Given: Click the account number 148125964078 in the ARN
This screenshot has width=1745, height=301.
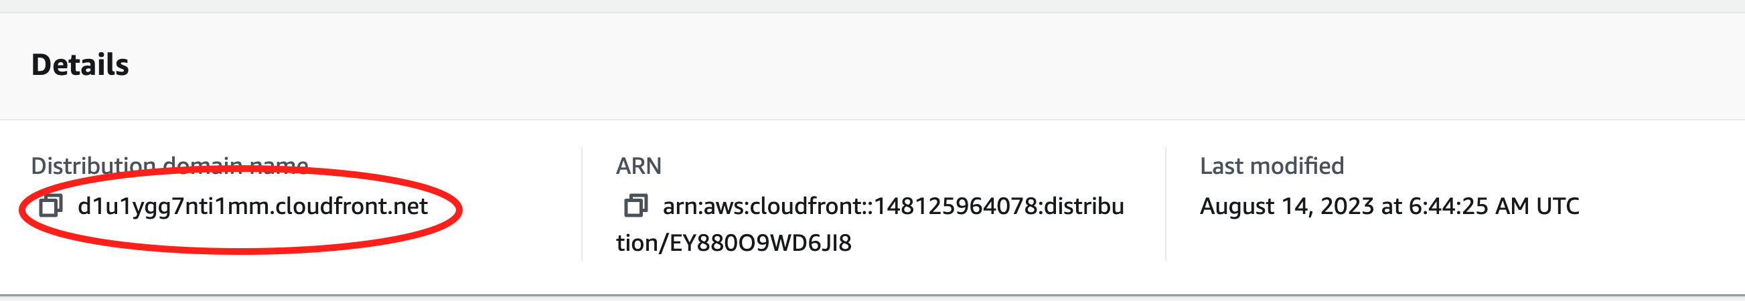Looking at the screenshot, I should (955, 205).
